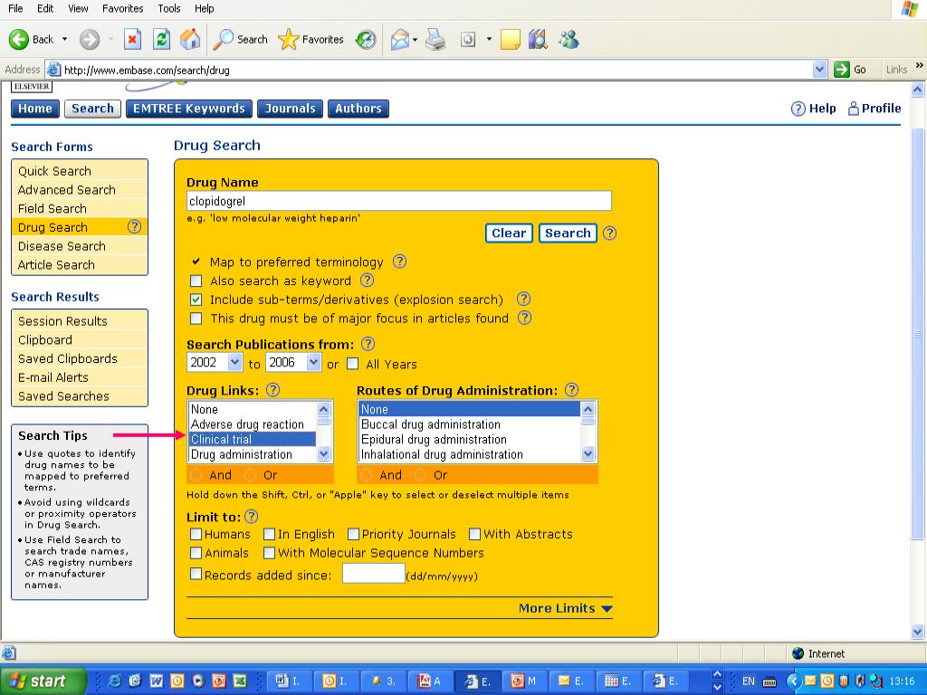Screen dimensions: 927x695
Task: Open the address bar dropdown arrow
Action: coord(818,69)
